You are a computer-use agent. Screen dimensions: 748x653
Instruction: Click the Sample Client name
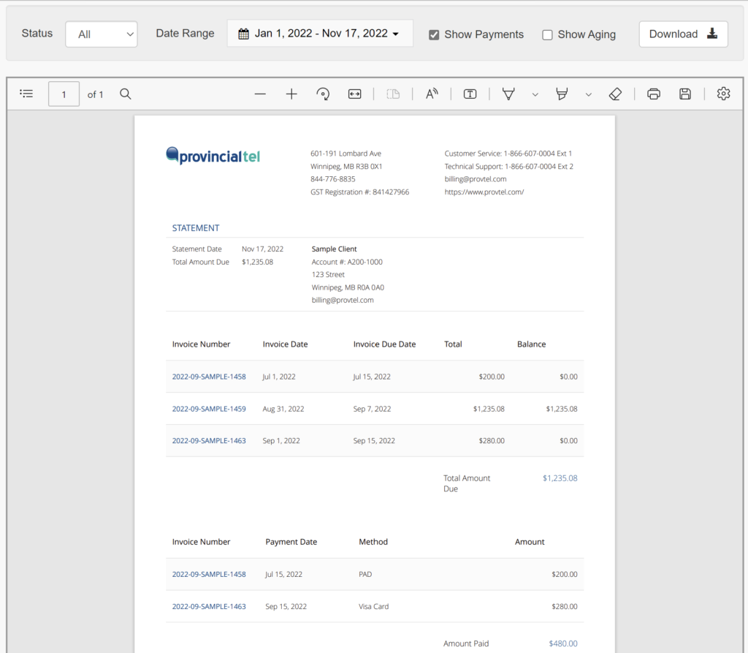click(x=334, y=249)
